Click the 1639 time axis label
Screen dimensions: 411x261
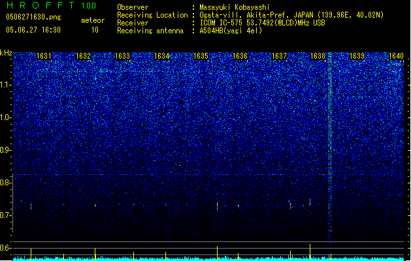[x=357, y=56]
